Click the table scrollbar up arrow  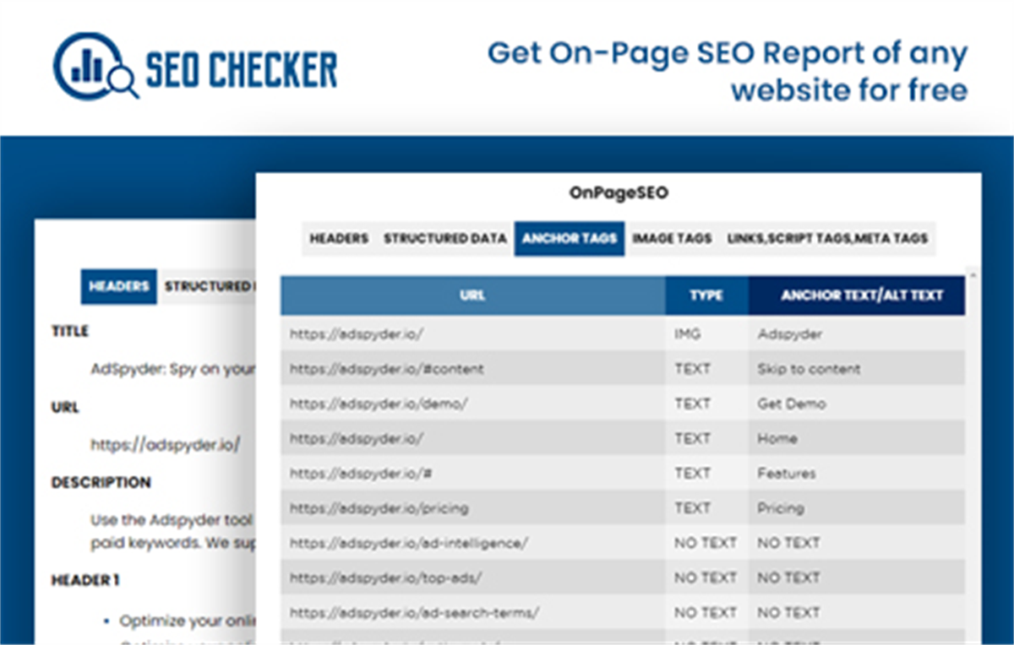point(973,274)
